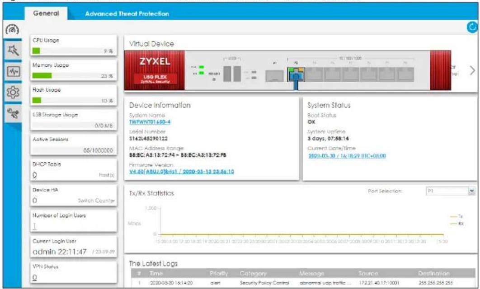Click log time 2020-03-30 16:14:20

click(x=171, y=283)
